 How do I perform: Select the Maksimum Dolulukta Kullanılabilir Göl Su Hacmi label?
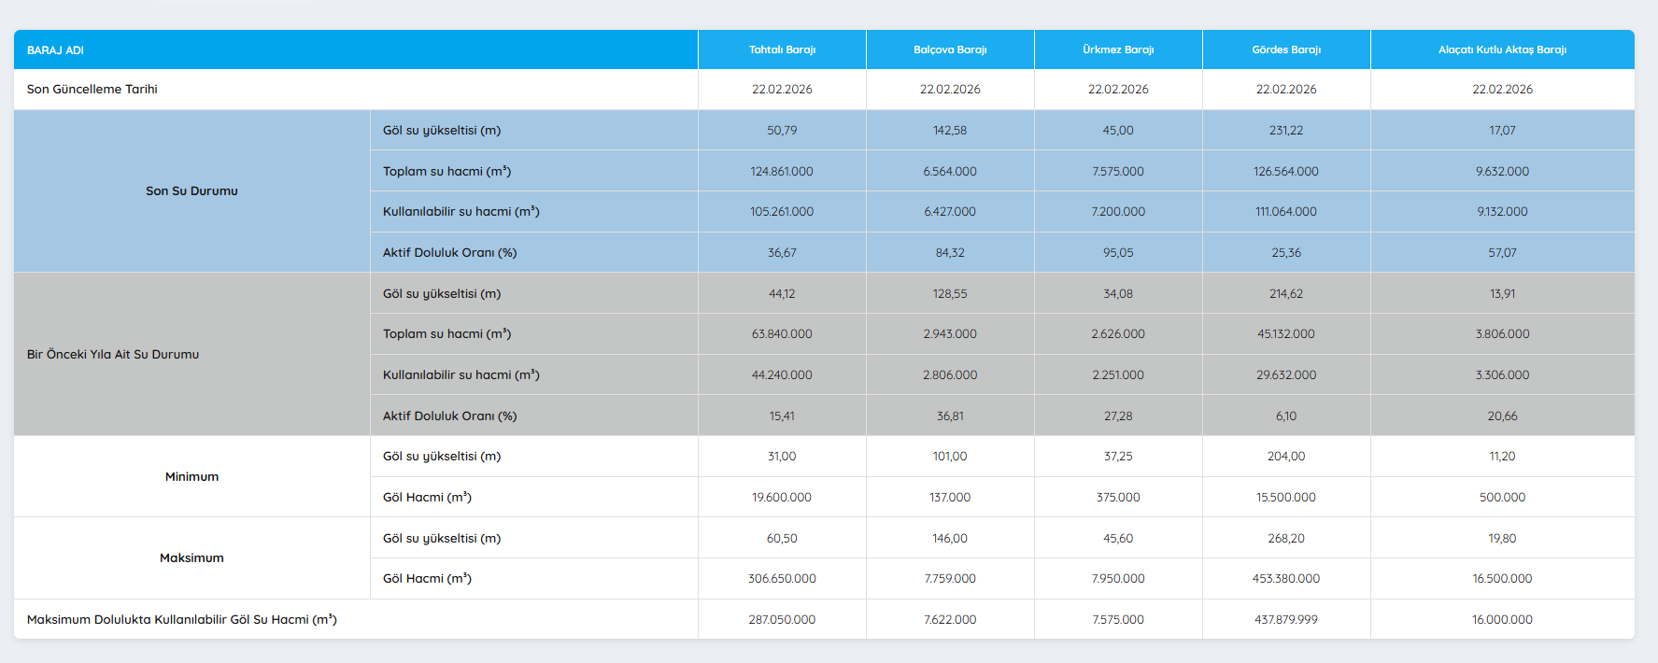tap(182, 620)
